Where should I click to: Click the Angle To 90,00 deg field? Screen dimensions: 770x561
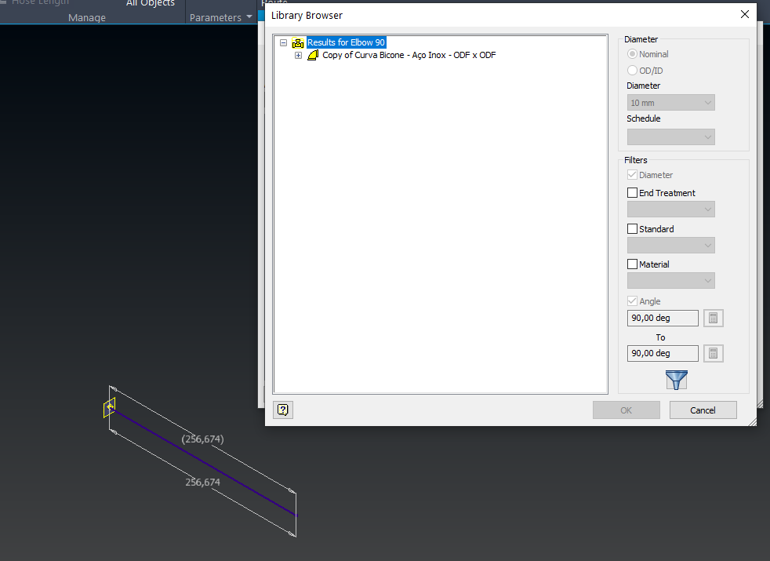coord(663,353)
